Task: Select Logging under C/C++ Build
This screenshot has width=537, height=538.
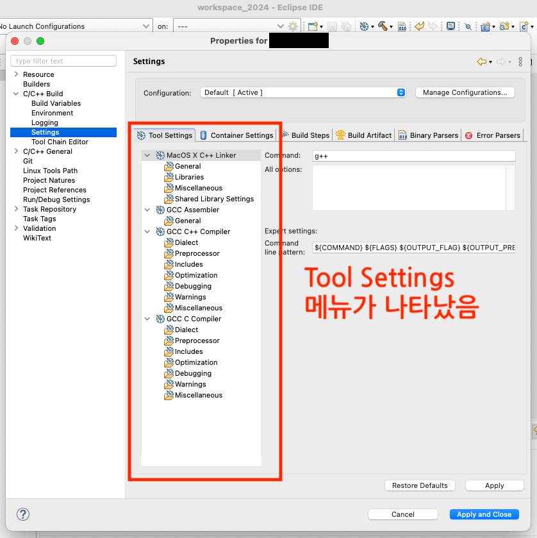Action: click(45, 122)
